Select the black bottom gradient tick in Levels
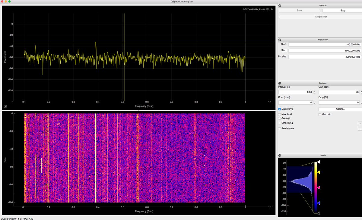This screenshot has width=362, height=220. click(319, 213)
